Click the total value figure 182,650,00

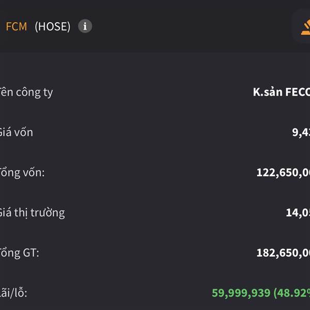click(283, 253)
